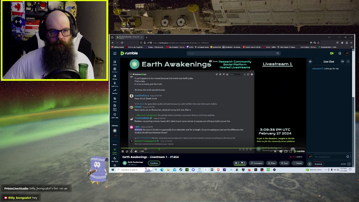Click the search magnifier icon

[278, 53]
